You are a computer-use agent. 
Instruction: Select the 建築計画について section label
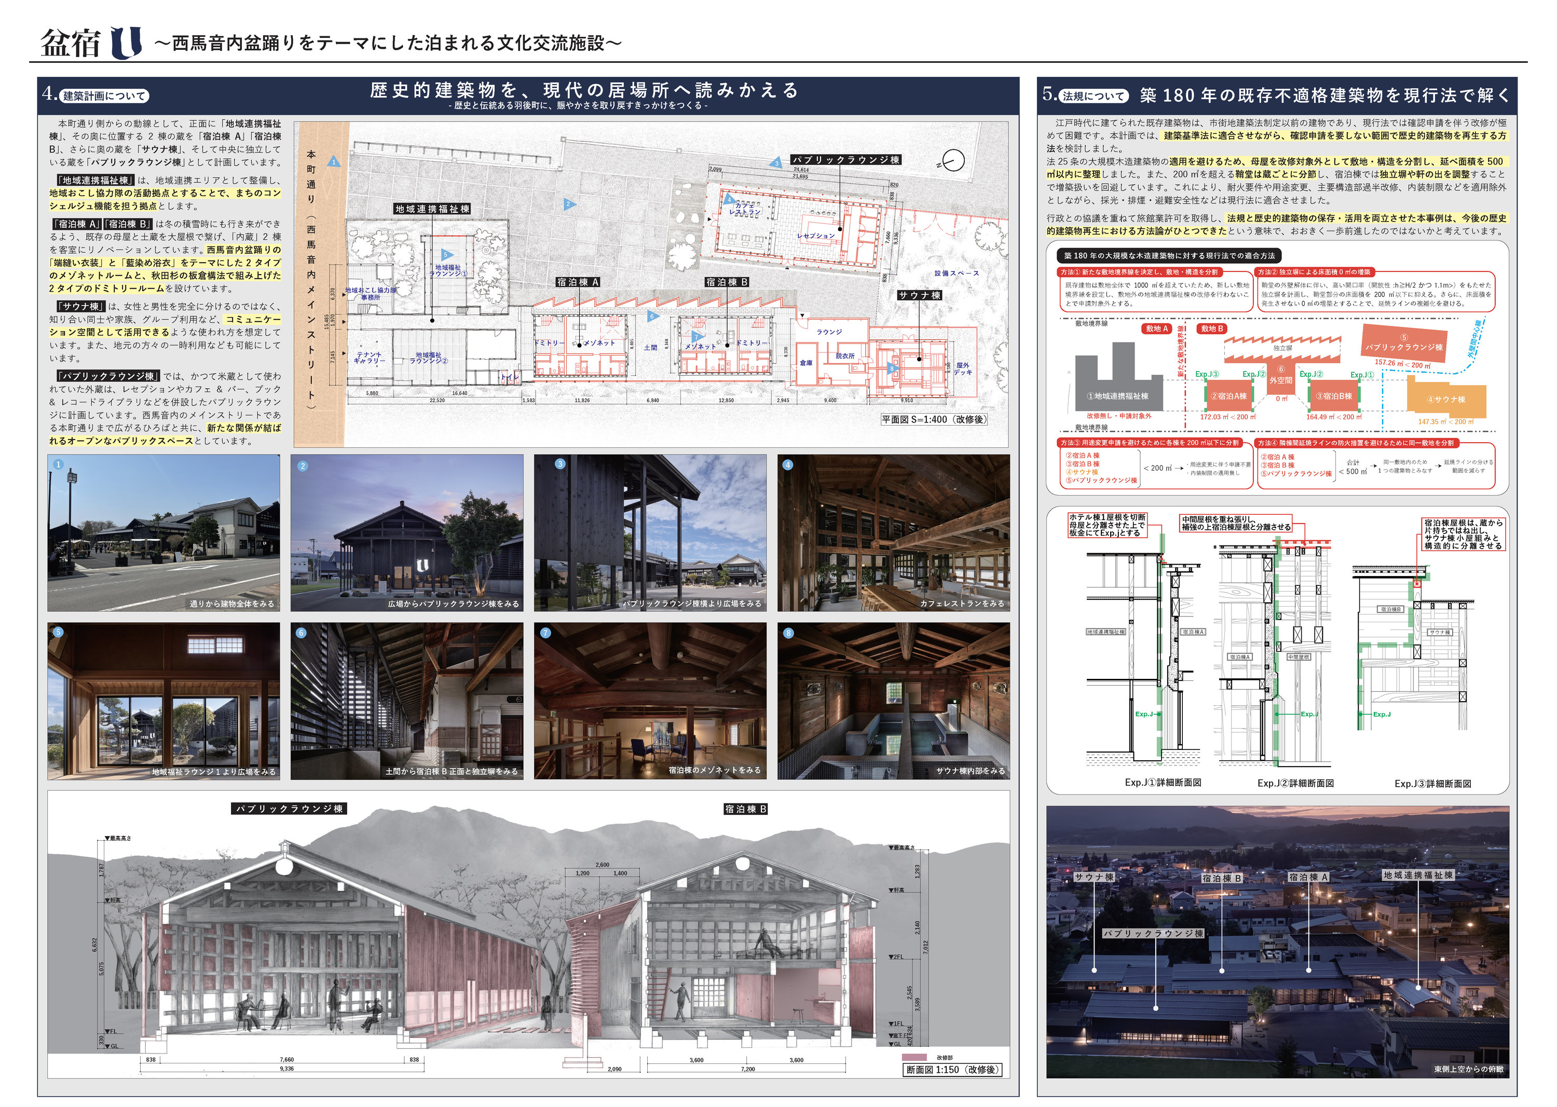pyautogui.click(x=104, y=96)
